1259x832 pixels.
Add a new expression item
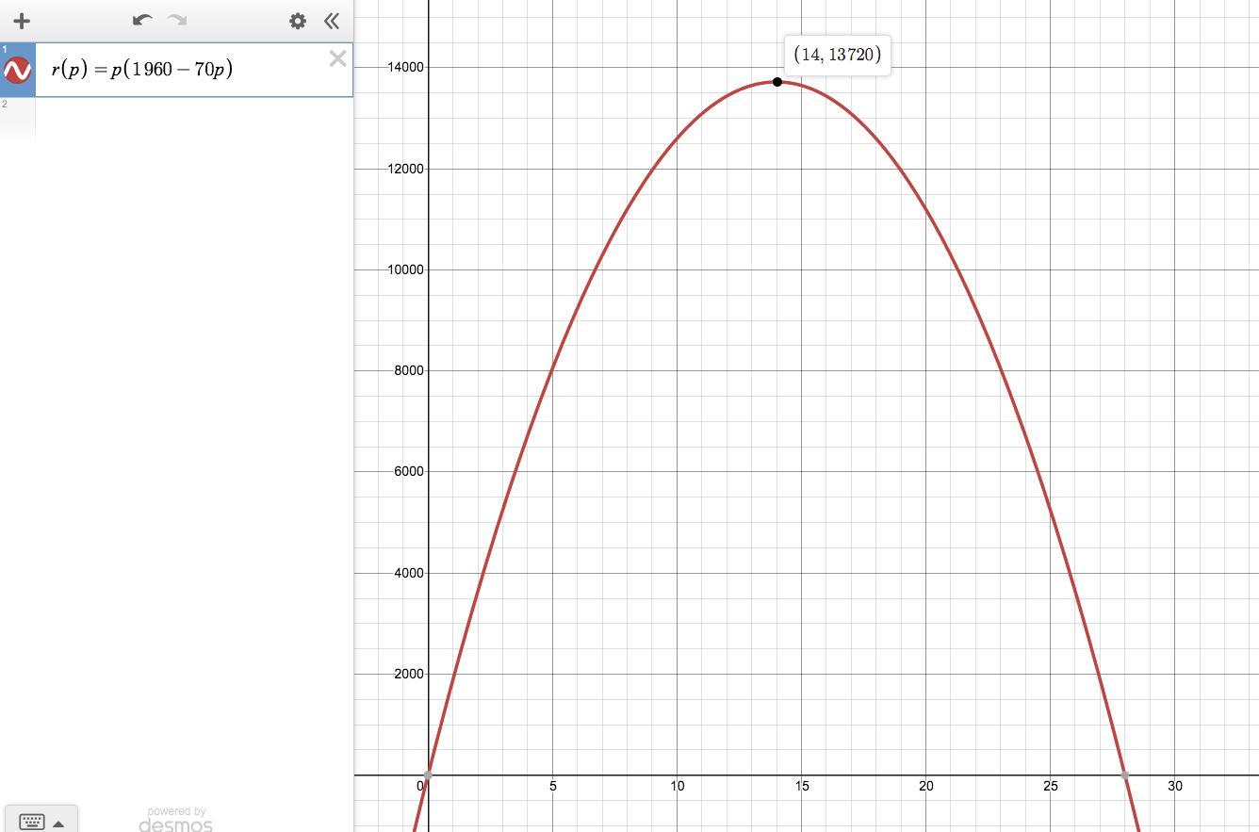point(22,21)
